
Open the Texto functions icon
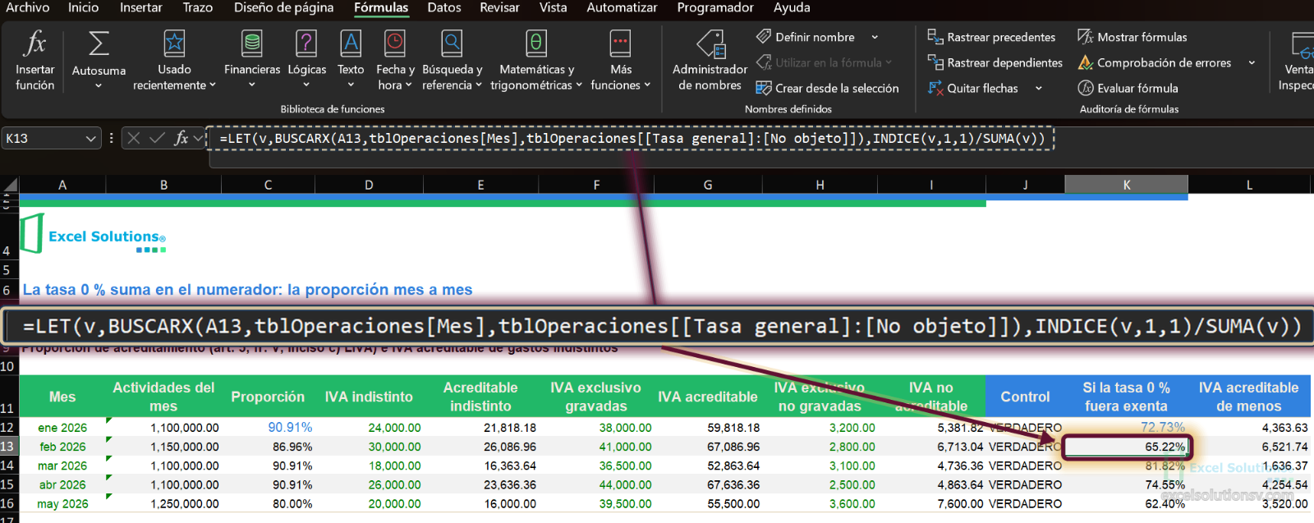[351, 44]
